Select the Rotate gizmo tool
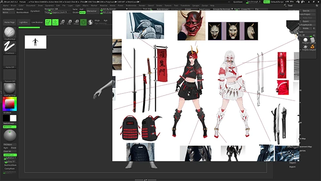Image resolution: width=321 pixels, height=181 pixels. (76, 22)
